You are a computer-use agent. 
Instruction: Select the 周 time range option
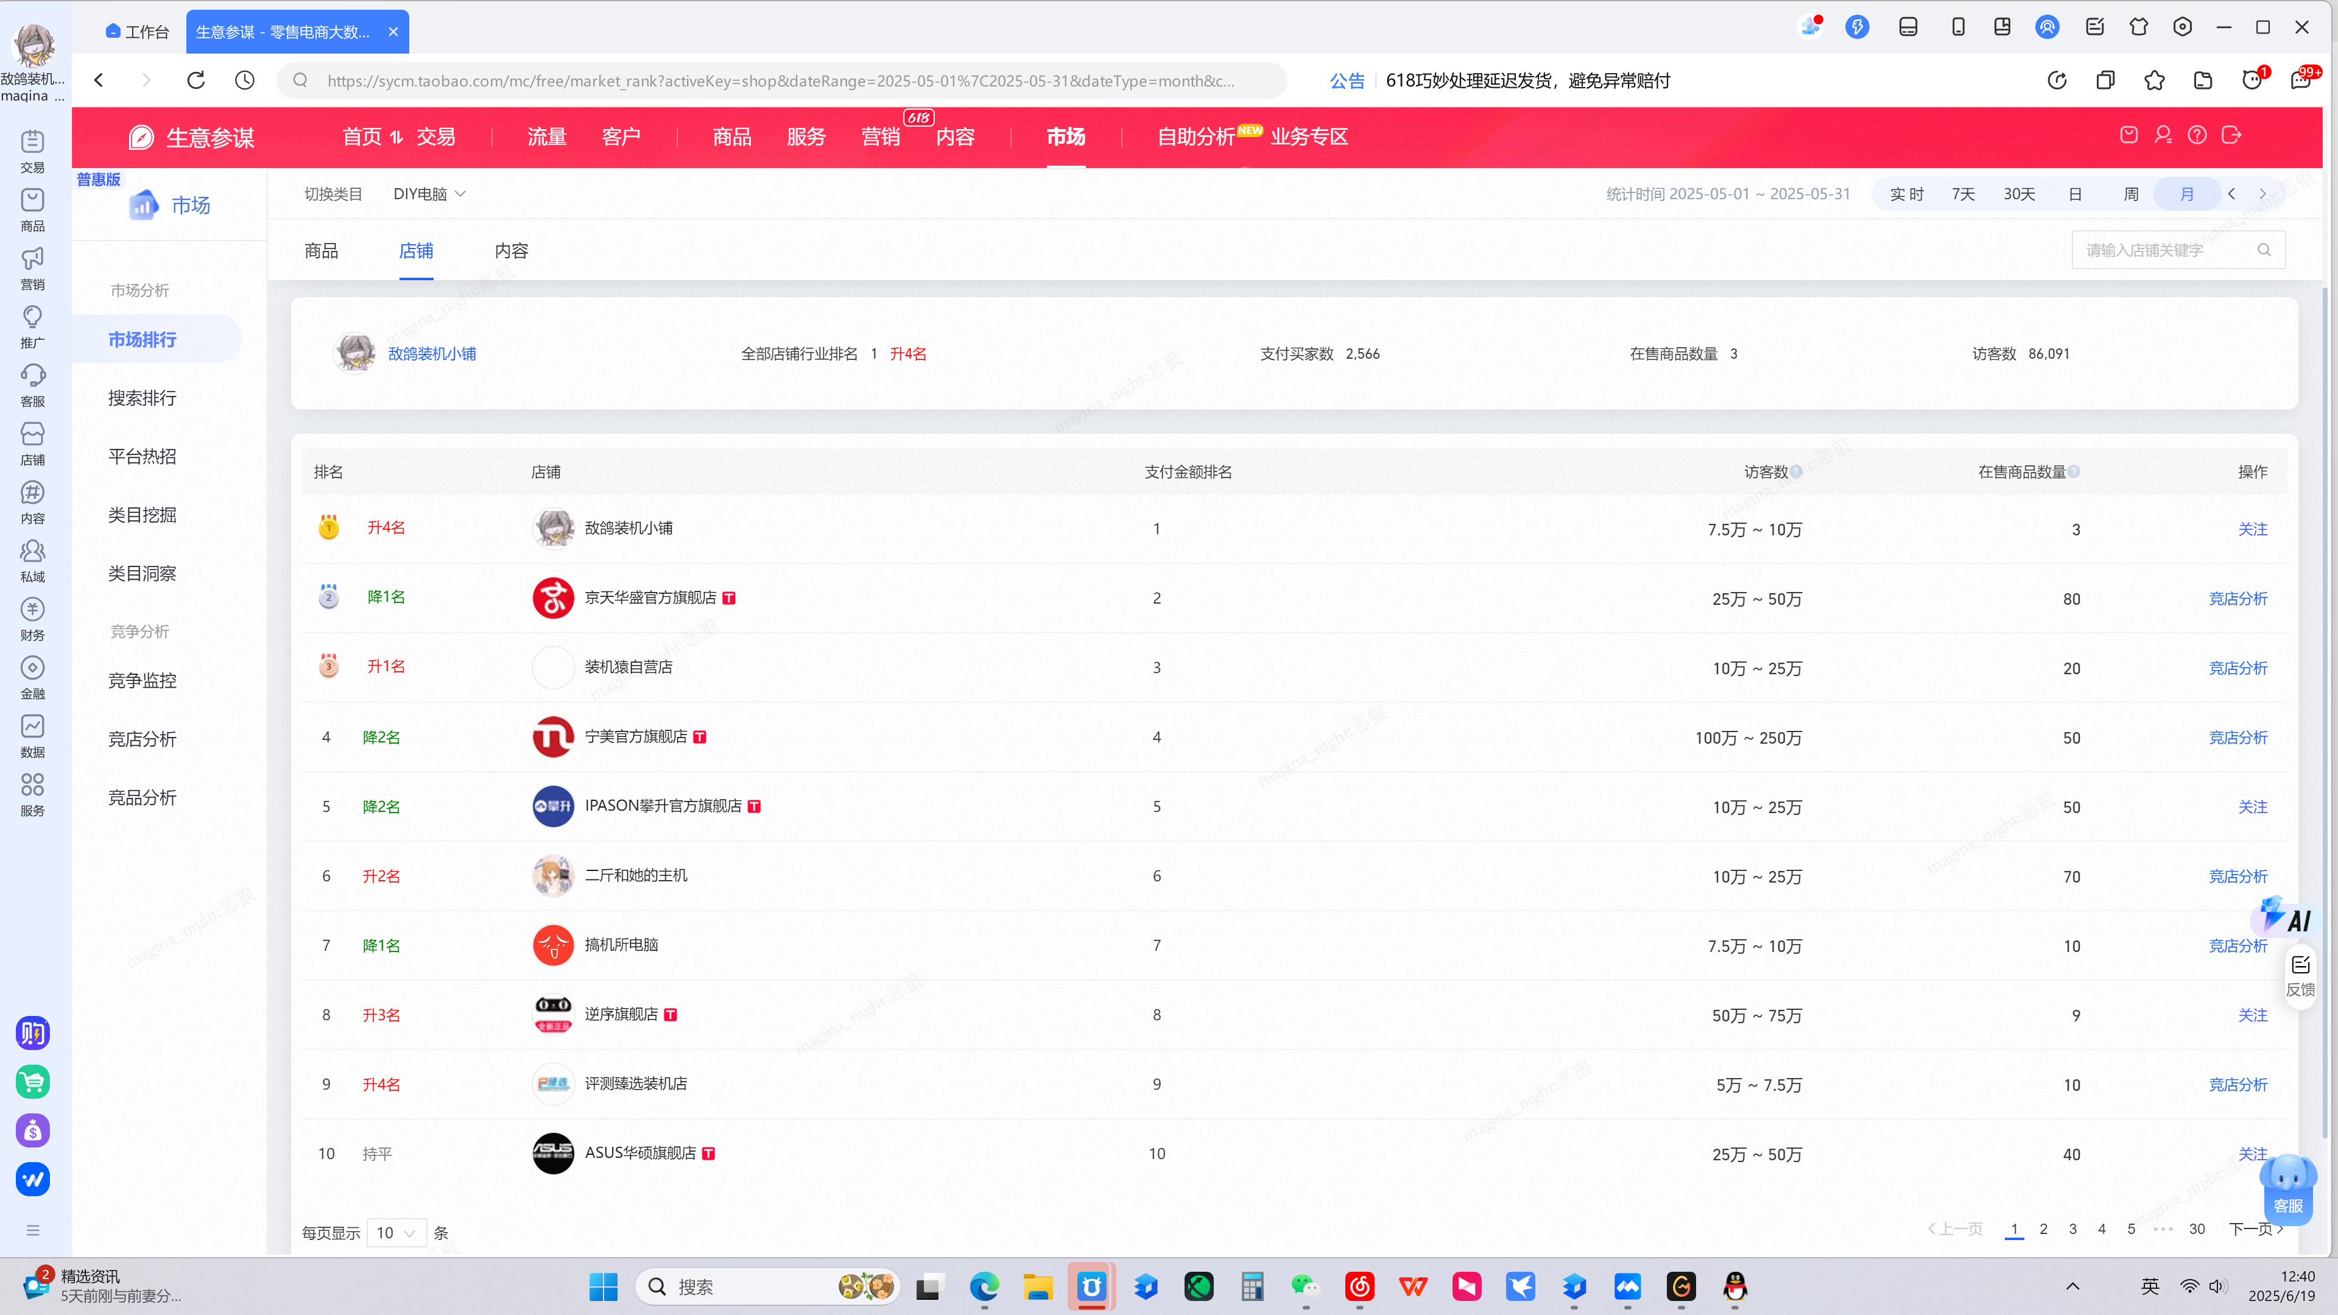click(x=2131, y=194)
